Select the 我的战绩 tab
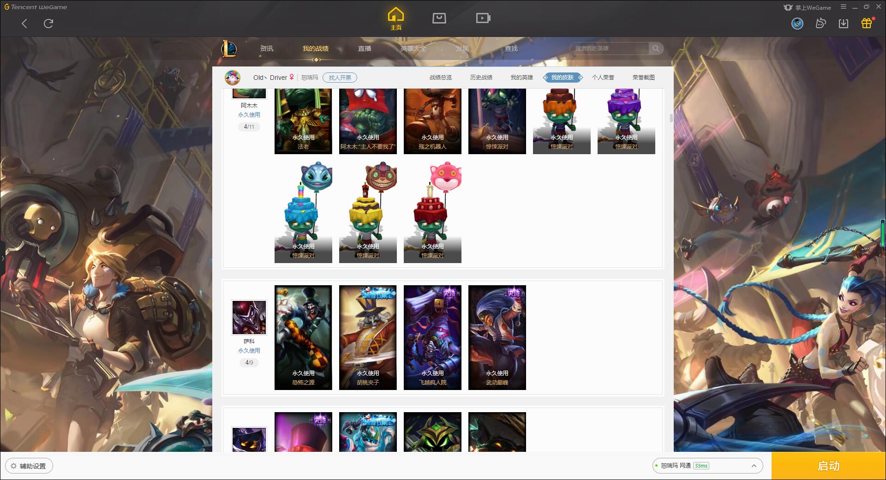This screenshot has width=886, height=480. [x=316, y=48]
